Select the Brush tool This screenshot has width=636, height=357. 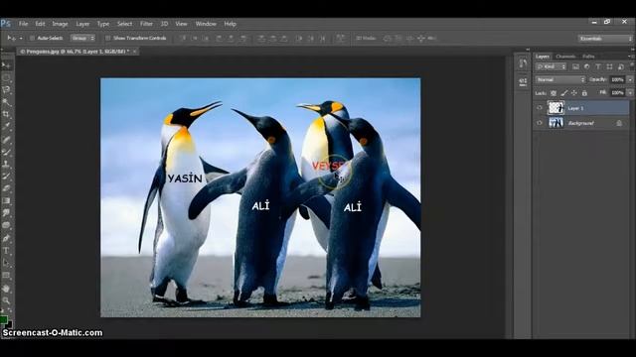pos(6,152)
